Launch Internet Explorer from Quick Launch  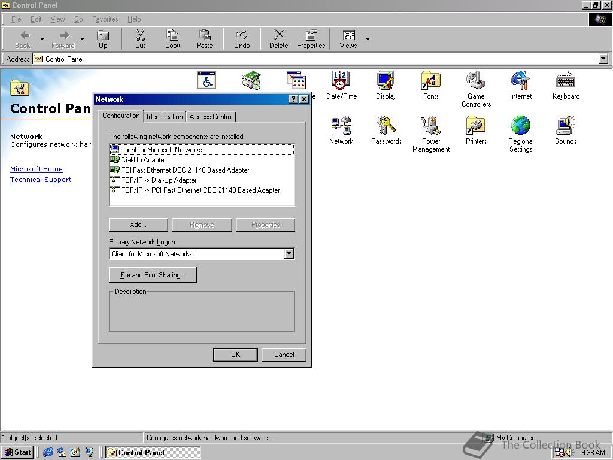(x=48, y=452)
